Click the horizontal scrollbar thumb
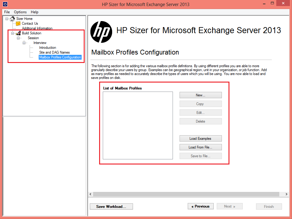This screenshot has width=292, height=219. [x=186, y=194]
